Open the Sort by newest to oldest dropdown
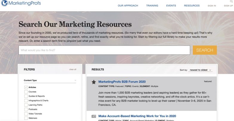The width and height of the screenshot is (234, 121). (200, 70)
